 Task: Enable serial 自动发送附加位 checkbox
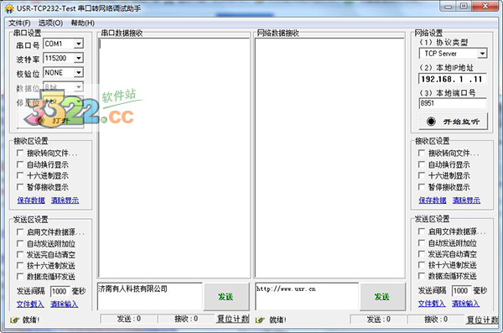coord(20,243)
